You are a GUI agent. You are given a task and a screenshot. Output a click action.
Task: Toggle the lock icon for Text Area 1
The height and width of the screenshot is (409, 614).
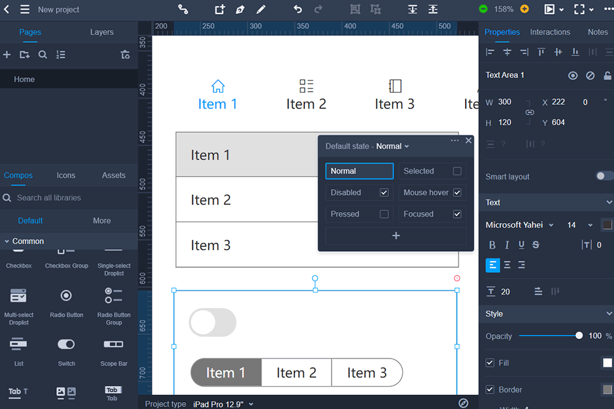[x=608, y=75]
